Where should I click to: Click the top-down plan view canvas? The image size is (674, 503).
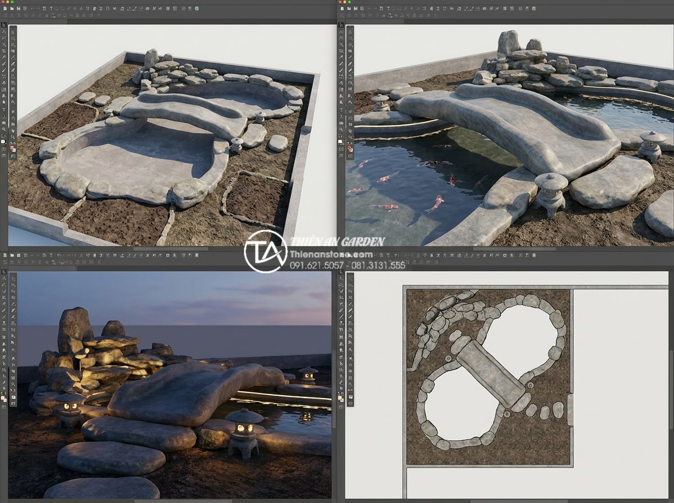[508, 385]
